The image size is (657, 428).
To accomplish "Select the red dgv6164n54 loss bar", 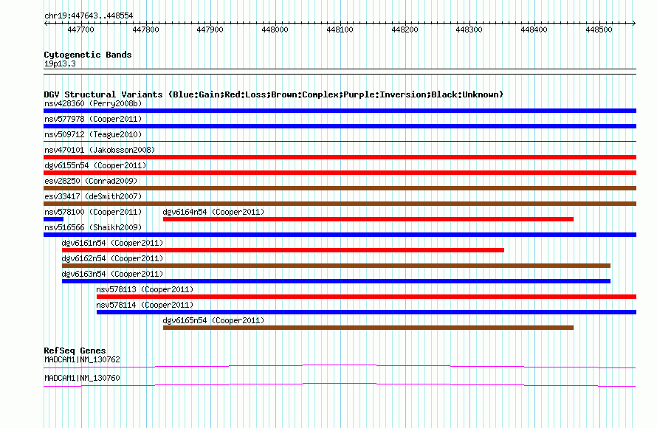I will pos(368,219).
